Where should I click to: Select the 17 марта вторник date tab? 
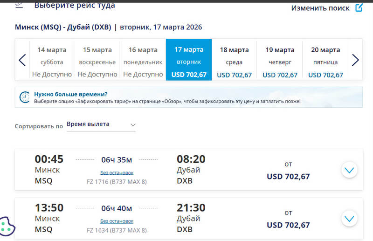pos(189,60)
